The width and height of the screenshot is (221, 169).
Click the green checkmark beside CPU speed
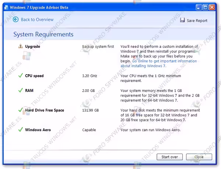coord(21,75)
